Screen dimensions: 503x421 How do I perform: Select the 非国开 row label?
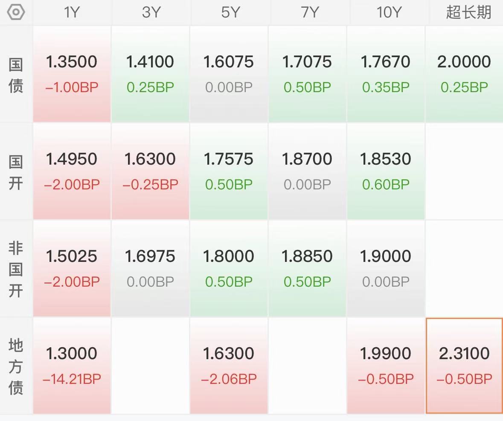(16, 269)
